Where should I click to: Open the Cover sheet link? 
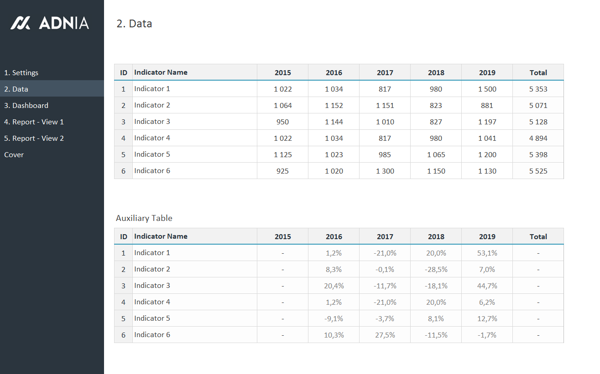point(14,155)
